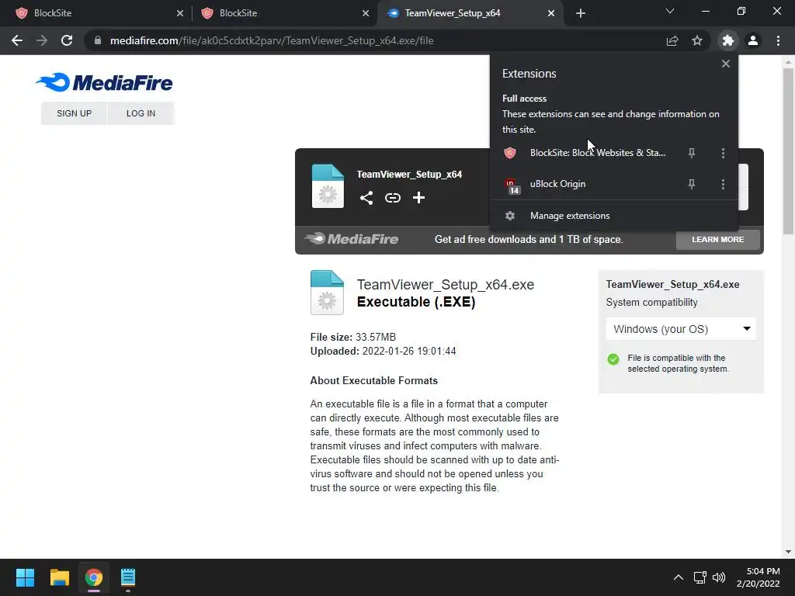This screenshot has width=795, height=596.
Task: Click the executable file icon beside TeamViewer_Setup_x64.exe
Action: coord(327,293)
